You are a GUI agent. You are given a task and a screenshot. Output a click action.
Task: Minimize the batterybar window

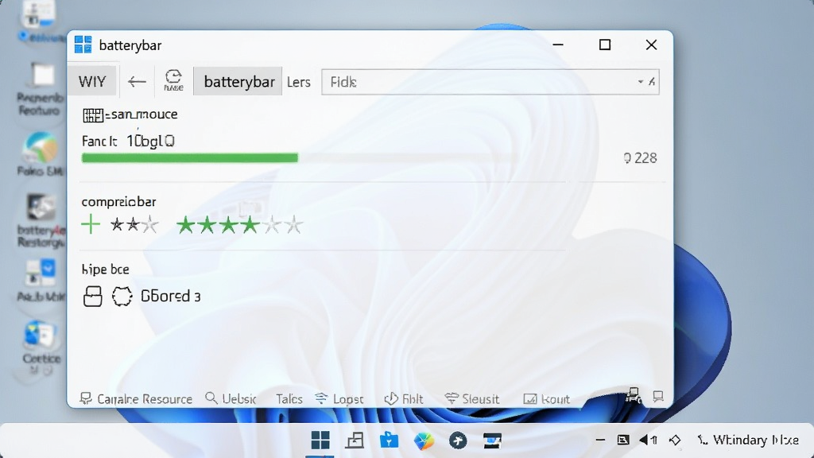click(558, 45)
